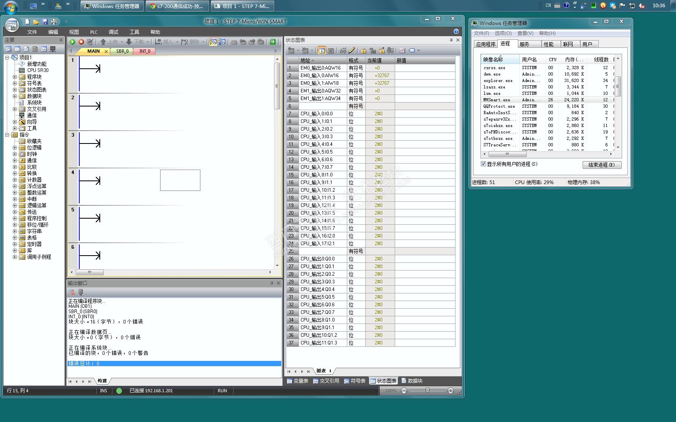Click the red STOP PLC button
This screenshot has height=422, width=676.
point(81,42)
